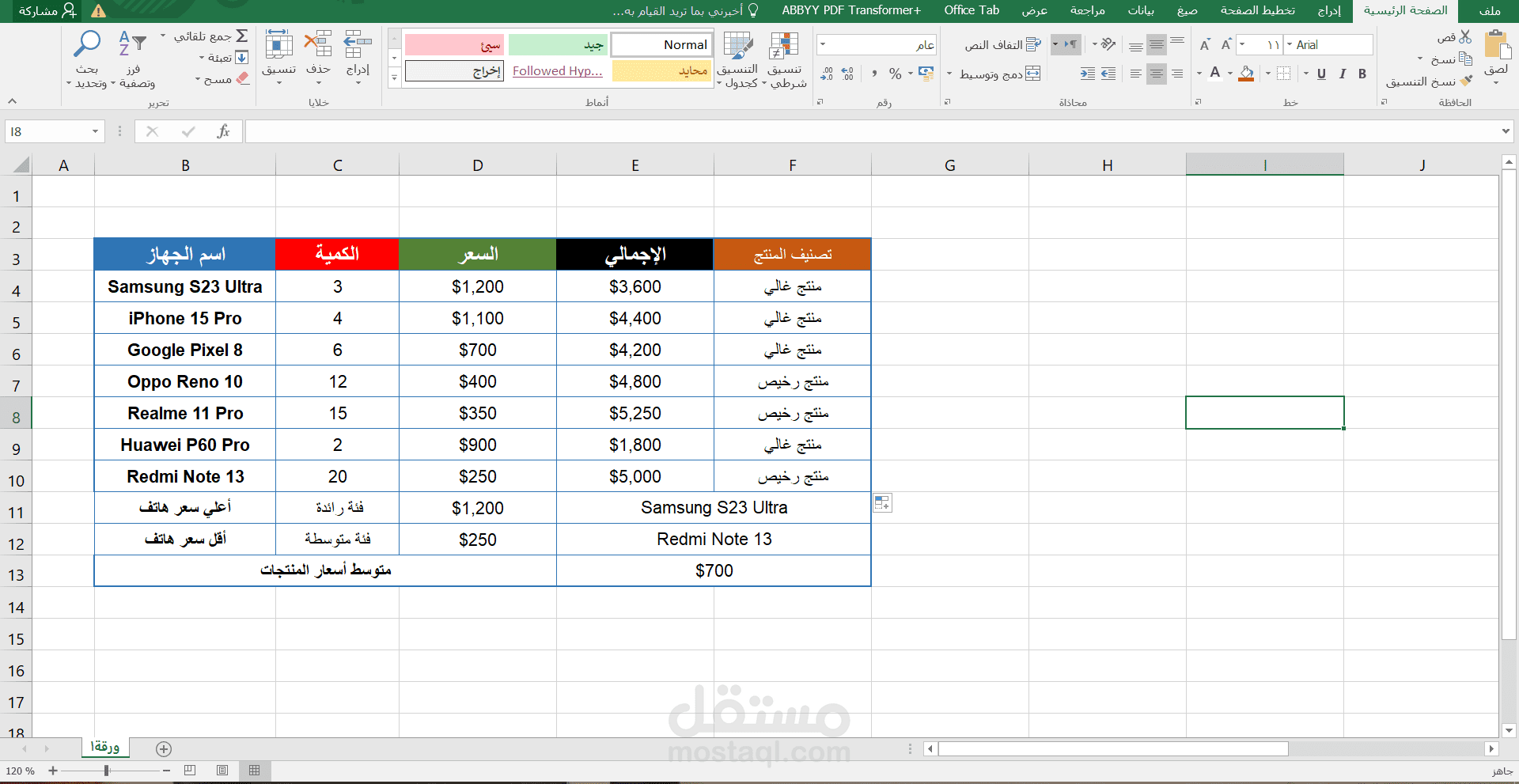Viewport: 1519px width, 784px height.
Task: Open the font color dropdown arrow
Action: click(x=1199, y=74)
